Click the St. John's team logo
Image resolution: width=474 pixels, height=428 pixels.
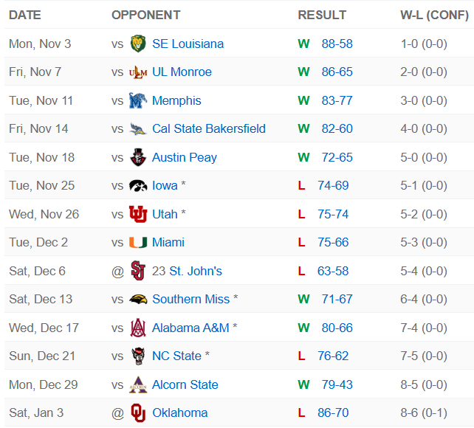(x=137, y=271)
